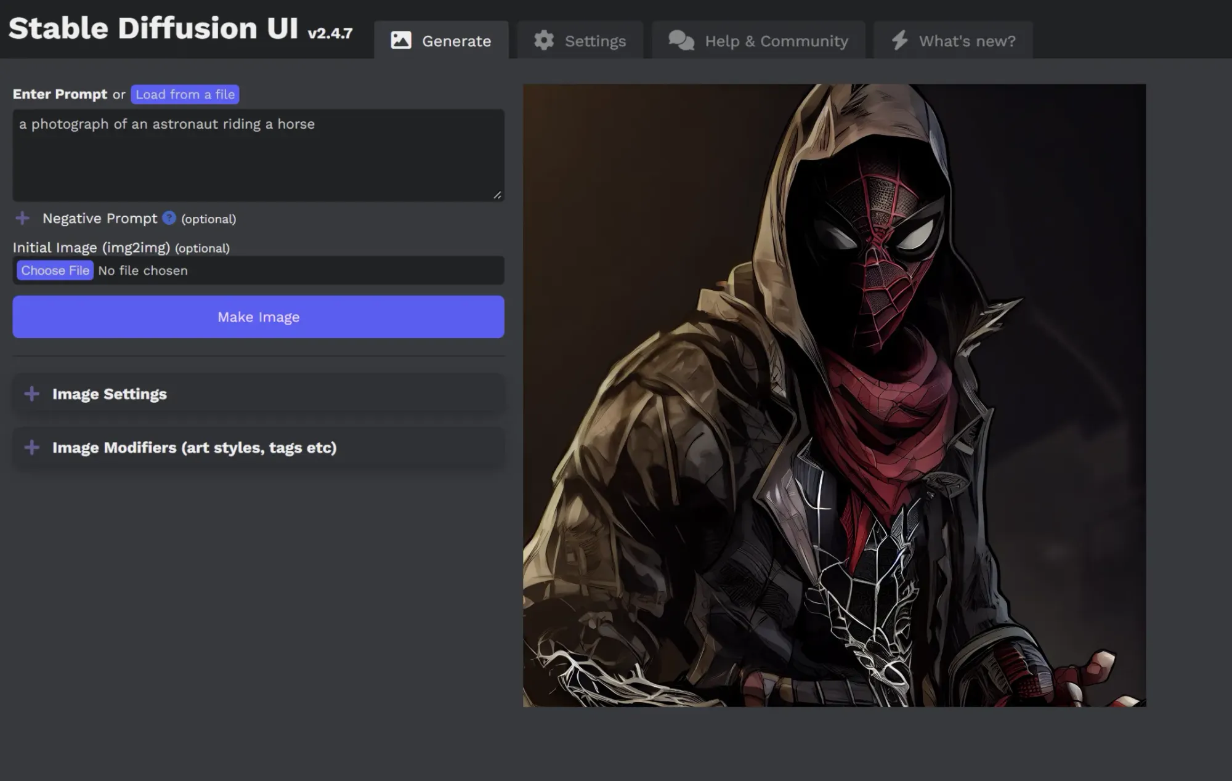Switch to the Generate tab
1232x781 pixels.
click(441, 41)
